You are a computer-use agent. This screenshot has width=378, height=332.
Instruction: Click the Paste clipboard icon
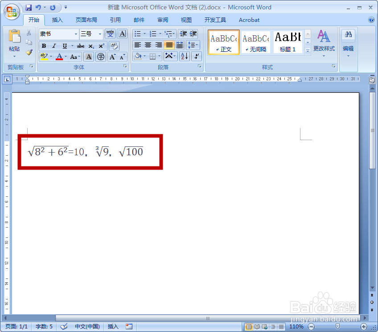[x=14, y=37]
